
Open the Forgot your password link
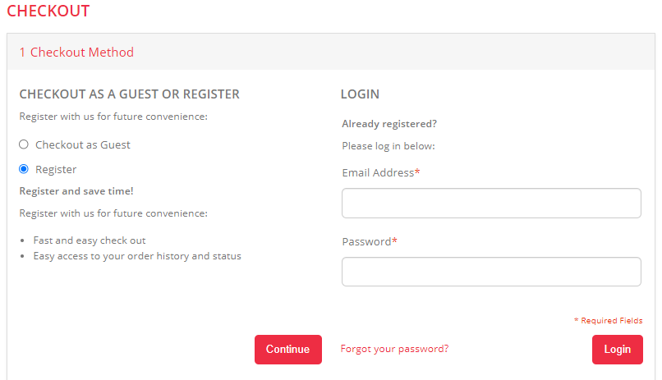[x=394, y=349]
